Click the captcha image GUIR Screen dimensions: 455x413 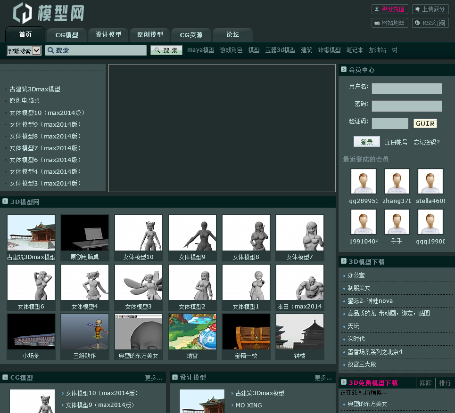(x=425, y=123)
